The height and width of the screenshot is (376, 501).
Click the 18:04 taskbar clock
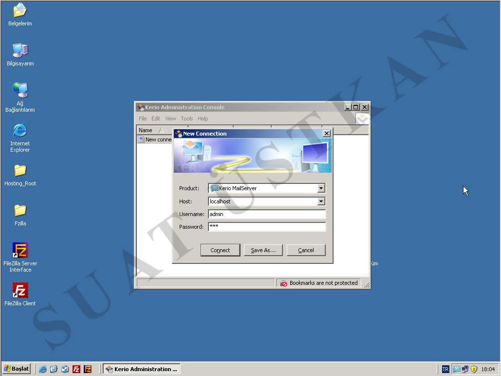488,369
